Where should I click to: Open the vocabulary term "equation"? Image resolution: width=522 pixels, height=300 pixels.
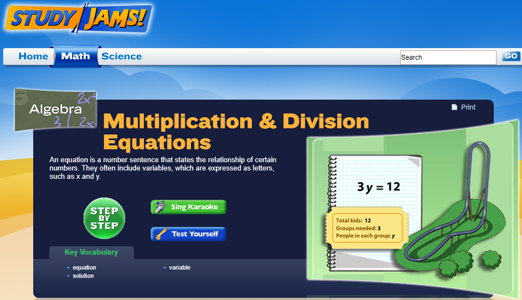(84, 267)
